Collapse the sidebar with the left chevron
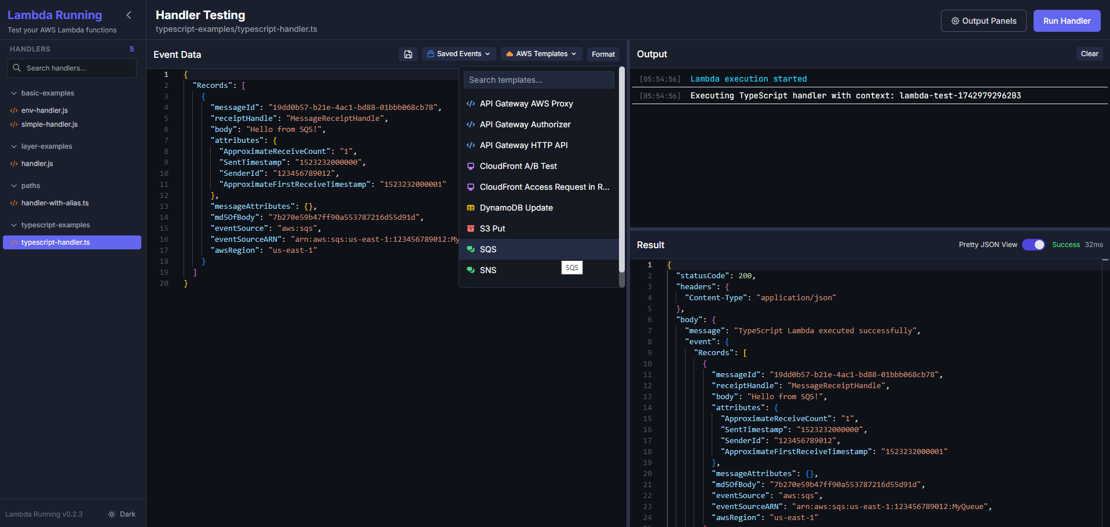The height and width of the screenshot is (527, 1110). [129, 15]
